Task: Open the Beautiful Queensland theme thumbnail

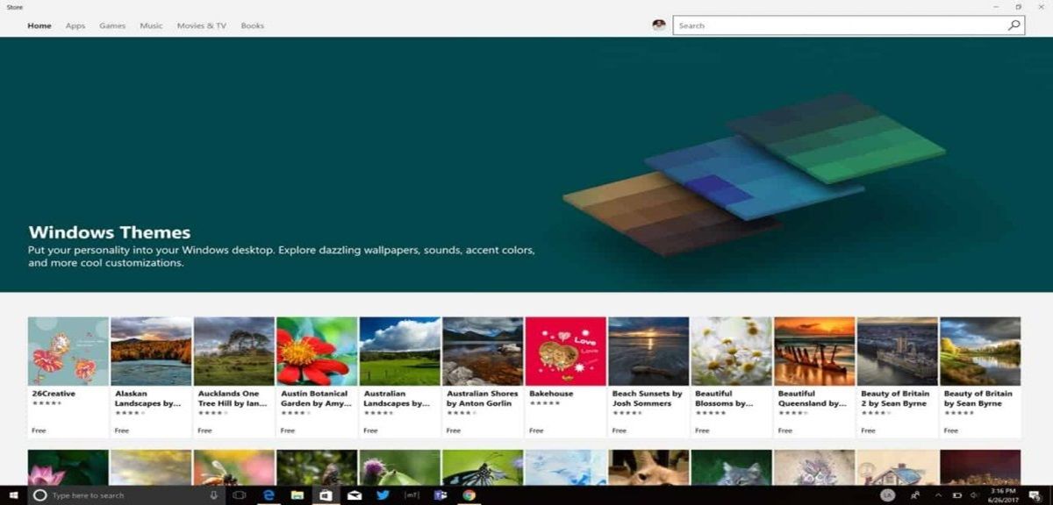Action: 814,352
